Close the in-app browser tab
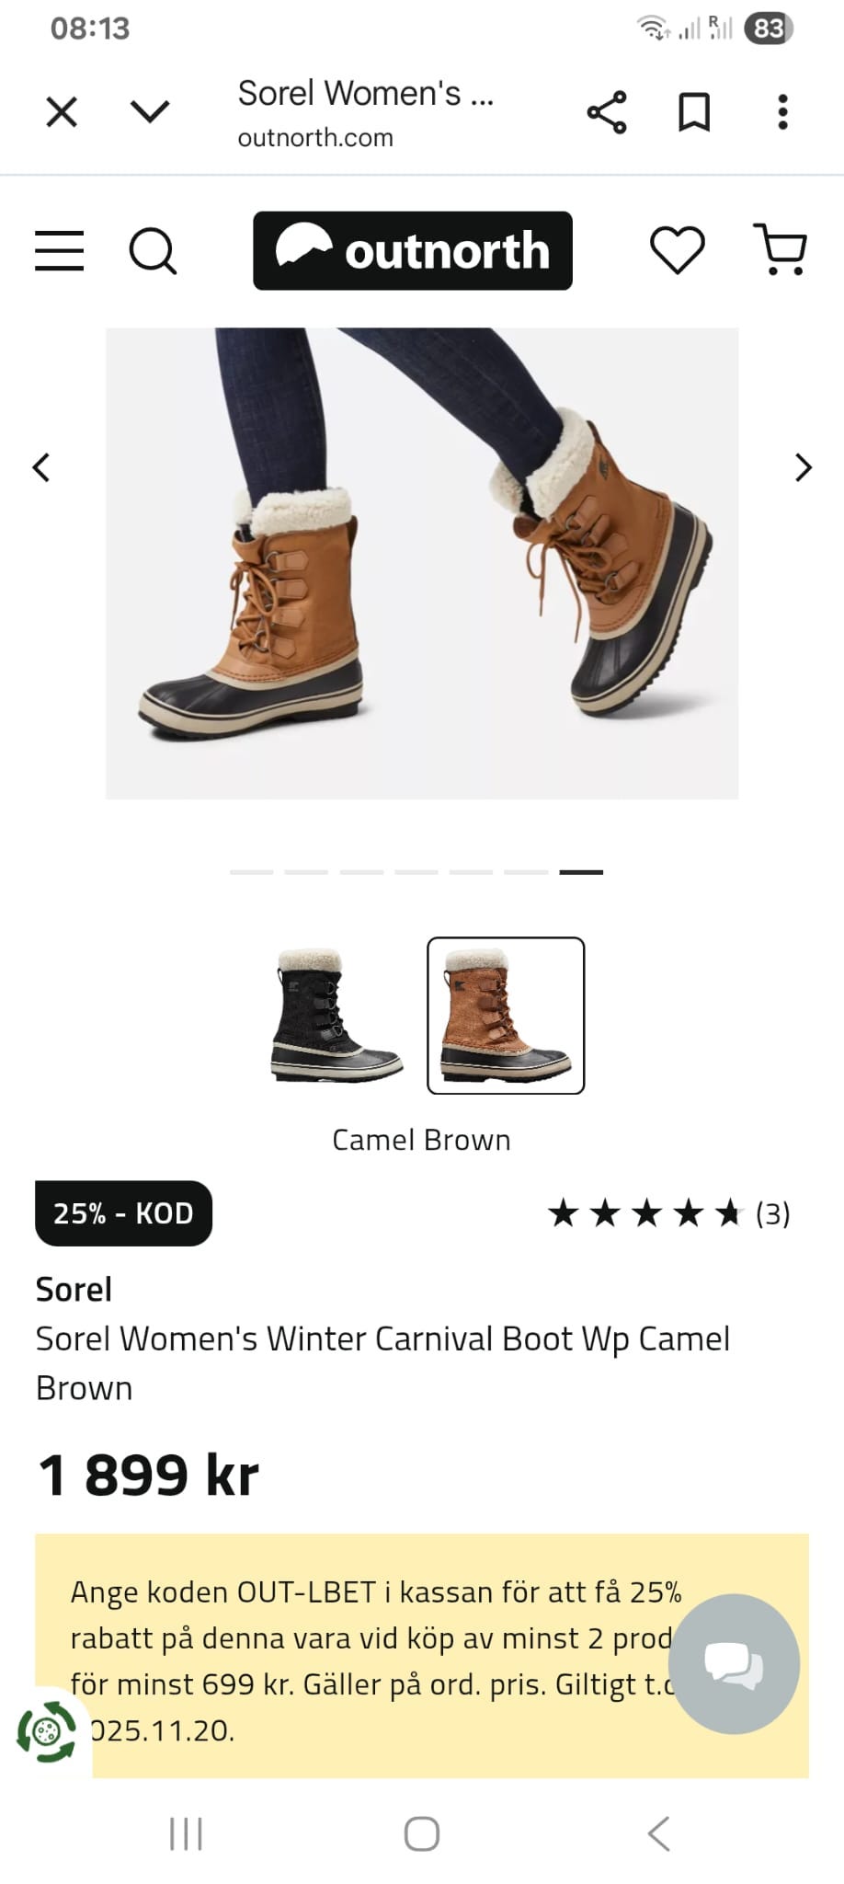This screenshot has height=1884, width=844. (62, 112)
